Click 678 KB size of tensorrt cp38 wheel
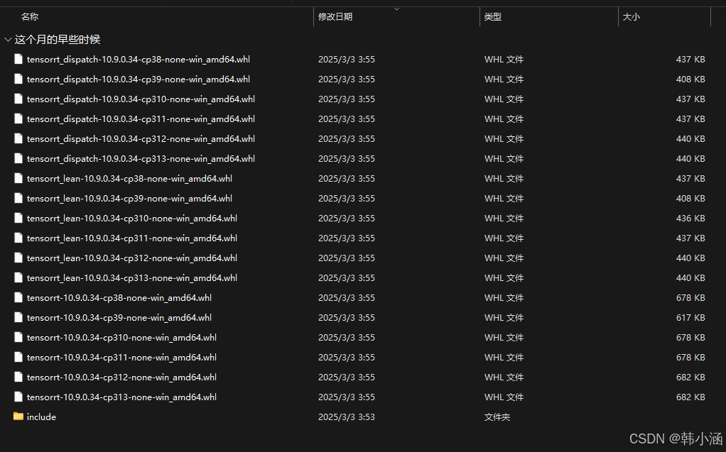This screenshot has width=726, height=452. pyautogui.click(x=690, y=298)
